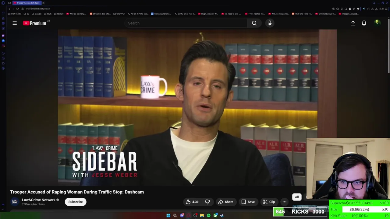Open 'CorpseSyndrome...' bookmark
This screenshot has height=219, width=390.
click(161, 14)
